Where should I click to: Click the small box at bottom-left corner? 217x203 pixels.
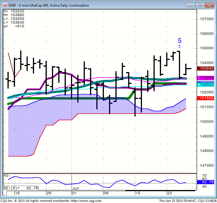4,193
